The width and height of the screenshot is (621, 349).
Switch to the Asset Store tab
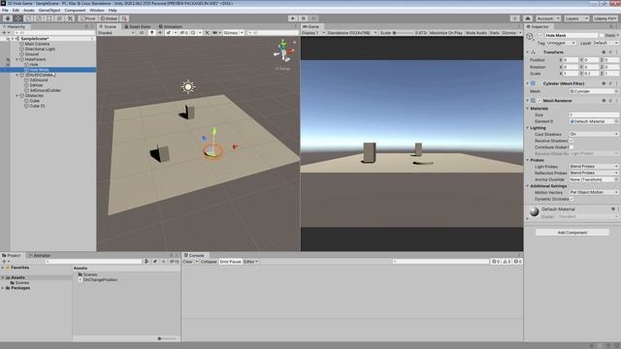pyautogui.click(x=137, y=26)
